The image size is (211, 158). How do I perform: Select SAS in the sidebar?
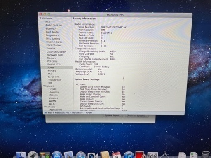(x=50, y=74)
